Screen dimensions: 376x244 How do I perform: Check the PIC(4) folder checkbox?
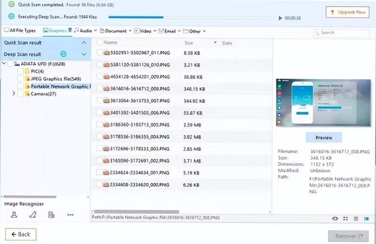[x=21, y=71]
